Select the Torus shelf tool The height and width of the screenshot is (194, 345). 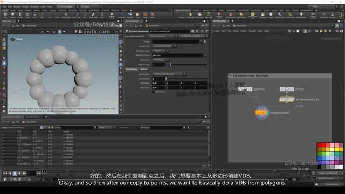(27, 15)
